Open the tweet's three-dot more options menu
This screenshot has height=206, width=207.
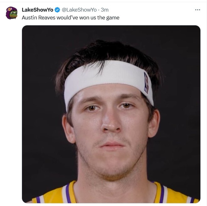coord(198,10)
